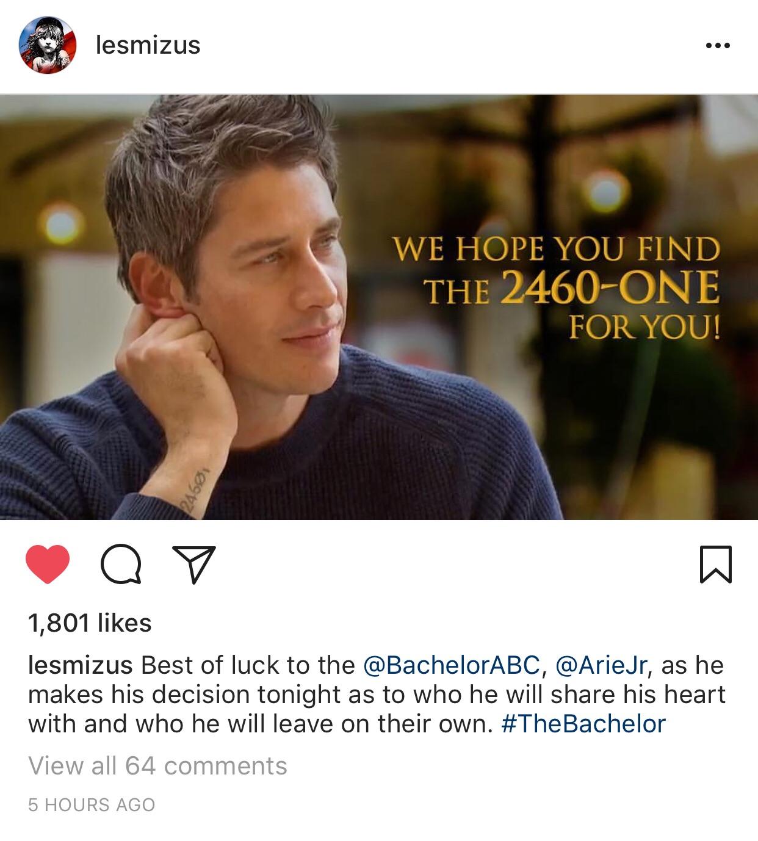Viewport: 758px width, 841px height.
Task: View the 1,801 likes list
Action: (90, 623)
